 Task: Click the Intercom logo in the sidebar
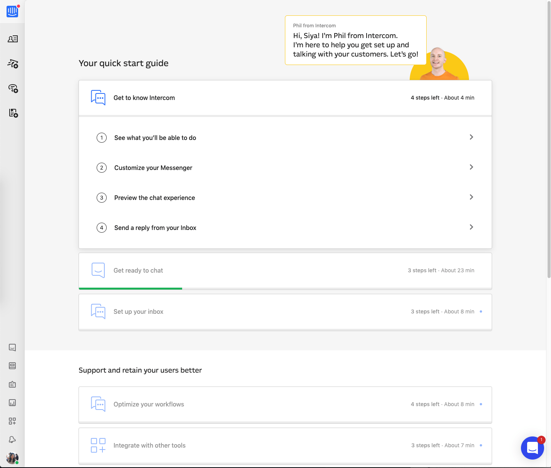pyautogui.click(x=12, y=12)
